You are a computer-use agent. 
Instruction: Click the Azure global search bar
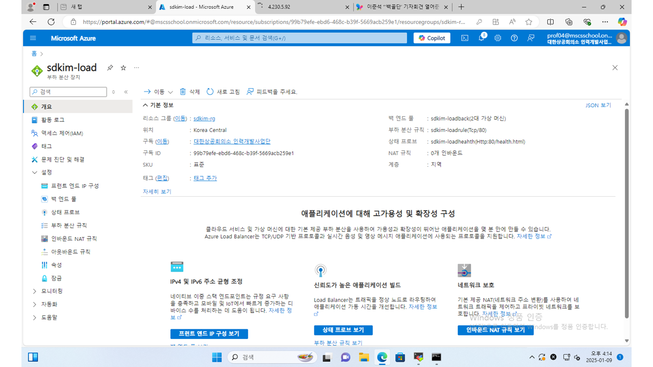[x=299, y=38]
